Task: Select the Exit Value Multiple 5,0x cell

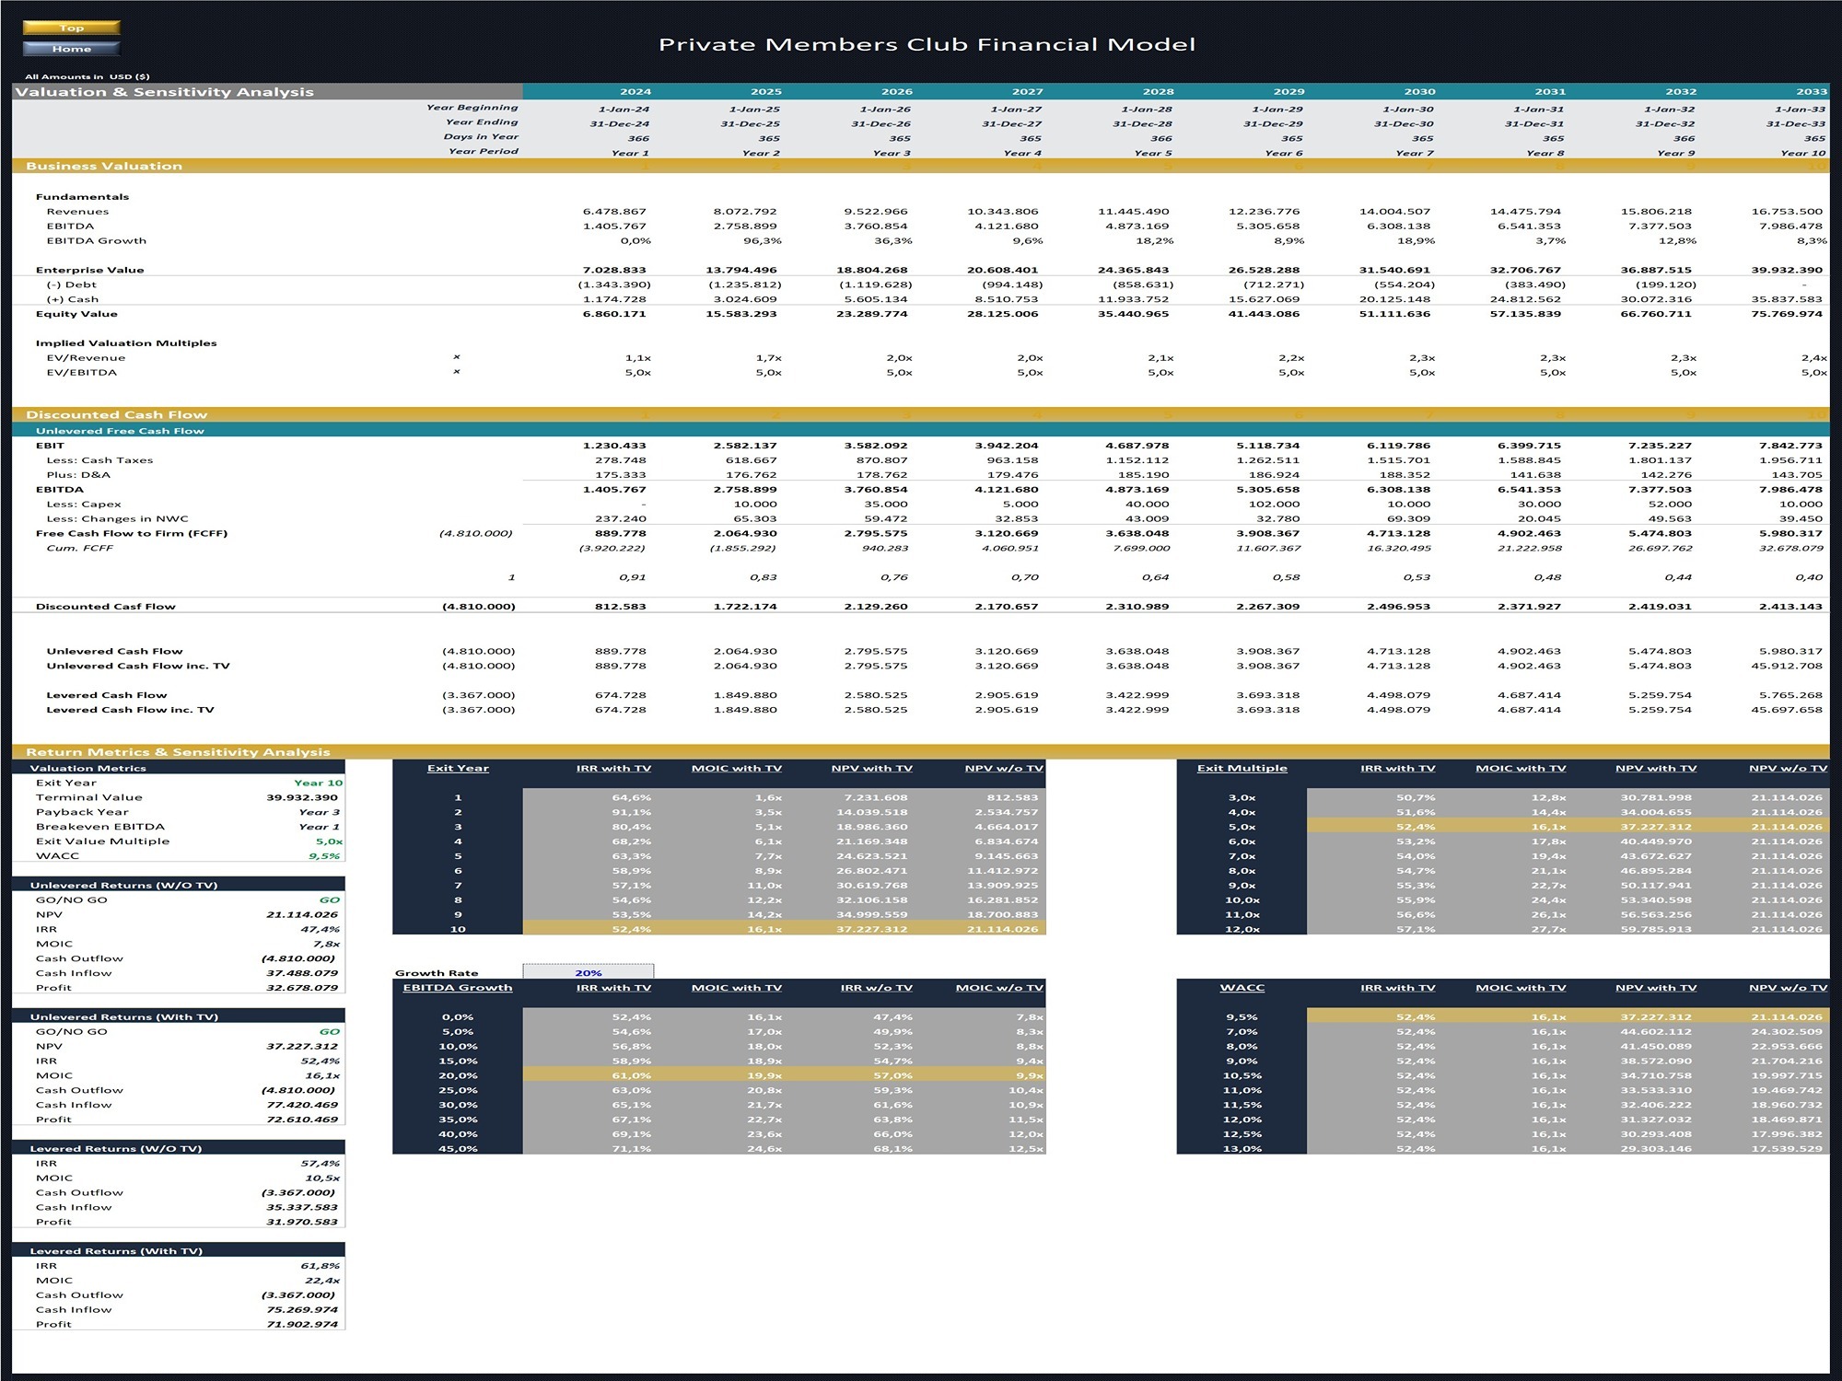Action: pyautogui.click(x=329, y=841)
